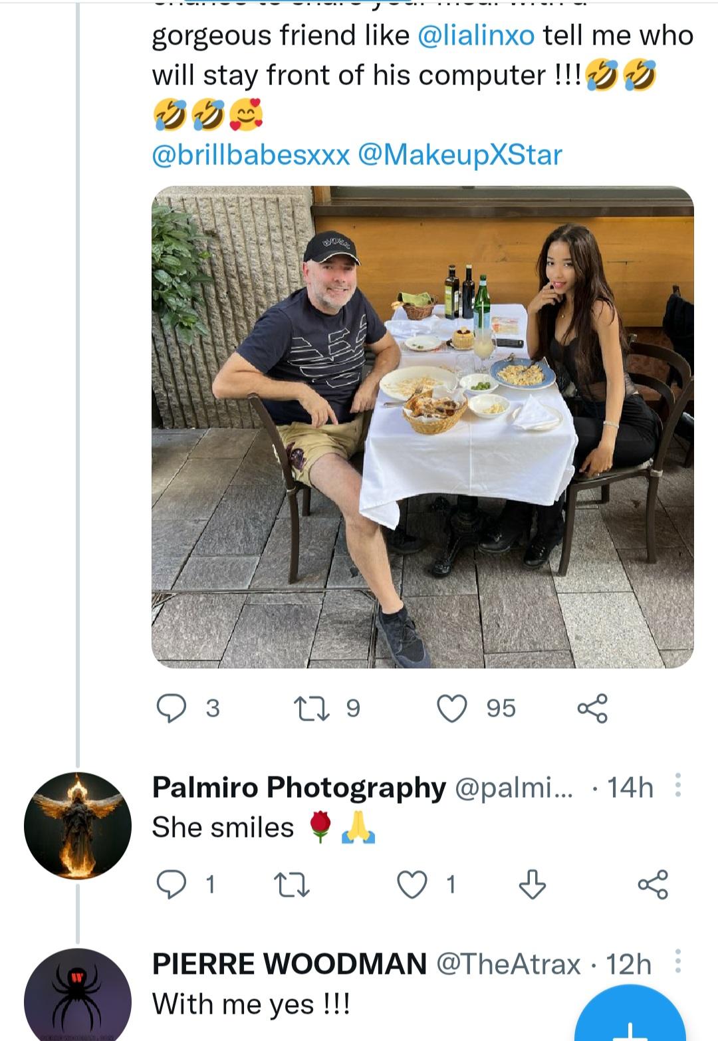Open the @lialinxo mention link
Screen dimensions: 718x1041
click(476, 35)
